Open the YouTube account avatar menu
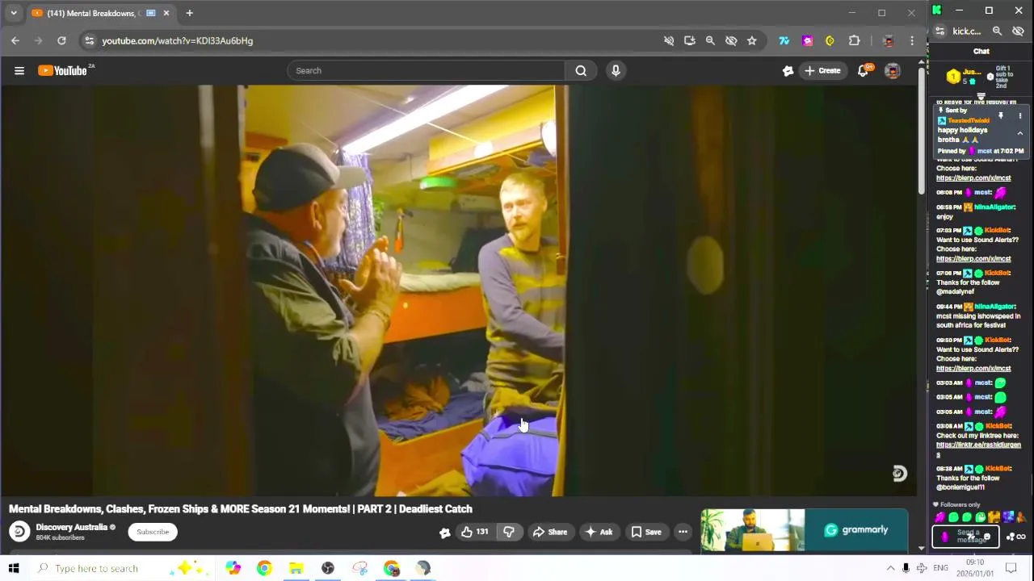 pos(893,71)
